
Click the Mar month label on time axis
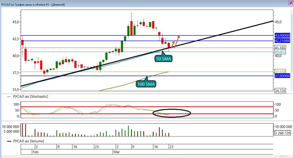[117, 152]
